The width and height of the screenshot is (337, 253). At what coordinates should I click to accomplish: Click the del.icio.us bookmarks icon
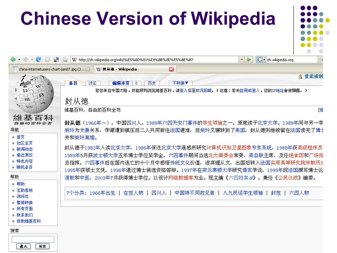point(56,59)
